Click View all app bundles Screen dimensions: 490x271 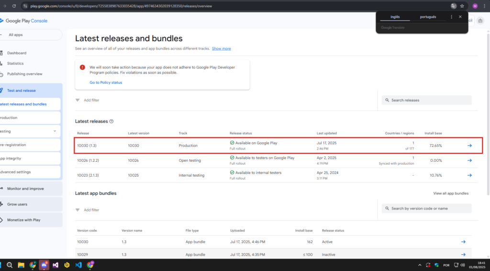451,193
